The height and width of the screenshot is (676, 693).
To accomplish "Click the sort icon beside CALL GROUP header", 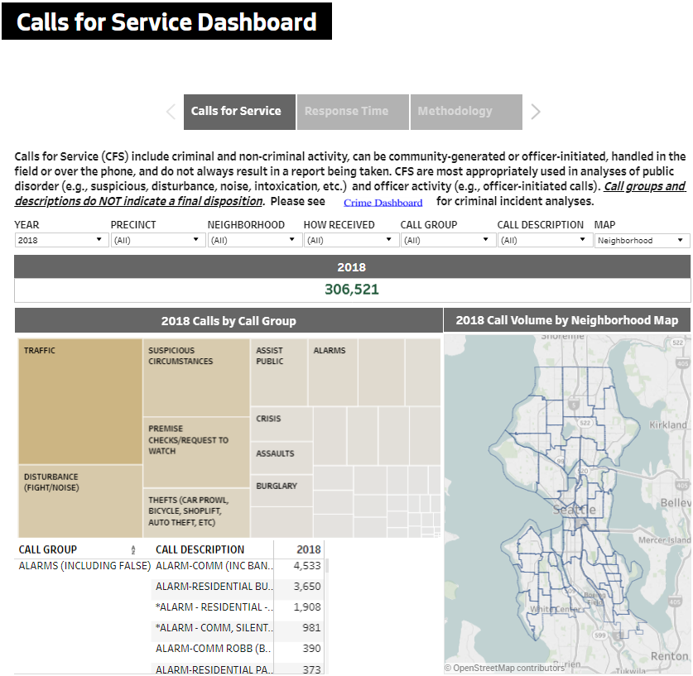I will [134, 549].
